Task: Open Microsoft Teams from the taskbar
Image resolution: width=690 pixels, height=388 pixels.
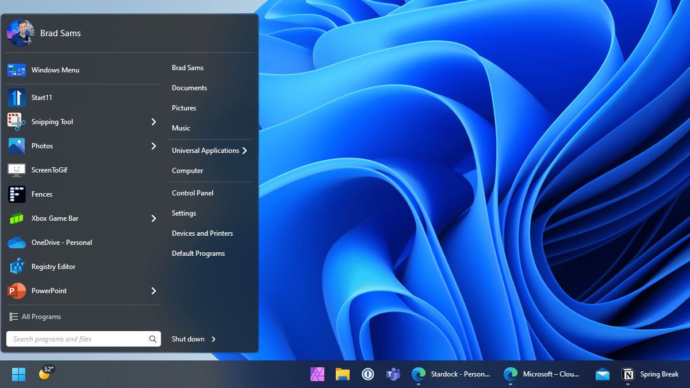Action: tap(393, 375)
